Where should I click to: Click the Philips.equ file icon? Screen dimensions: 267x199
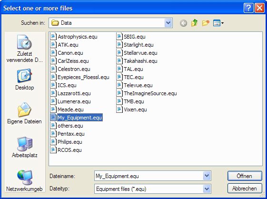(x=53, y=142)
